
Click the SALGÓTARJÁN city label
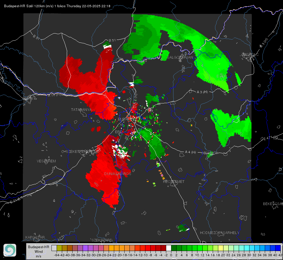pyautogui.click(x=180, y=57)
